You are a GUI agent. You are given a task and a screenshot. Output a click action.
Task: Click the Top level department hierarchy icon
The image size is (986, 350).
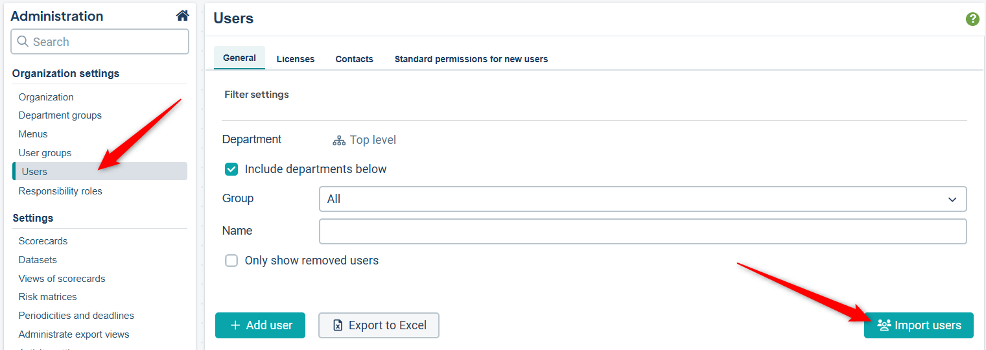[339, 140]
